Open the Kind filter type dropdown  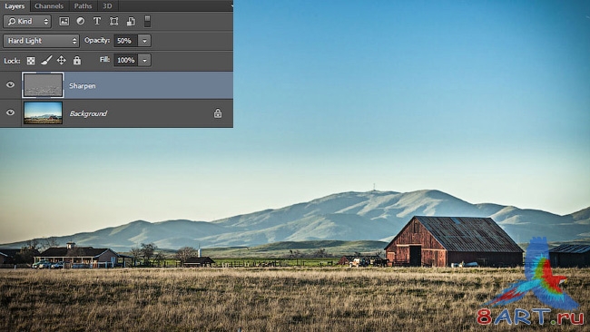pyautogui.click(x=27, y=22)
